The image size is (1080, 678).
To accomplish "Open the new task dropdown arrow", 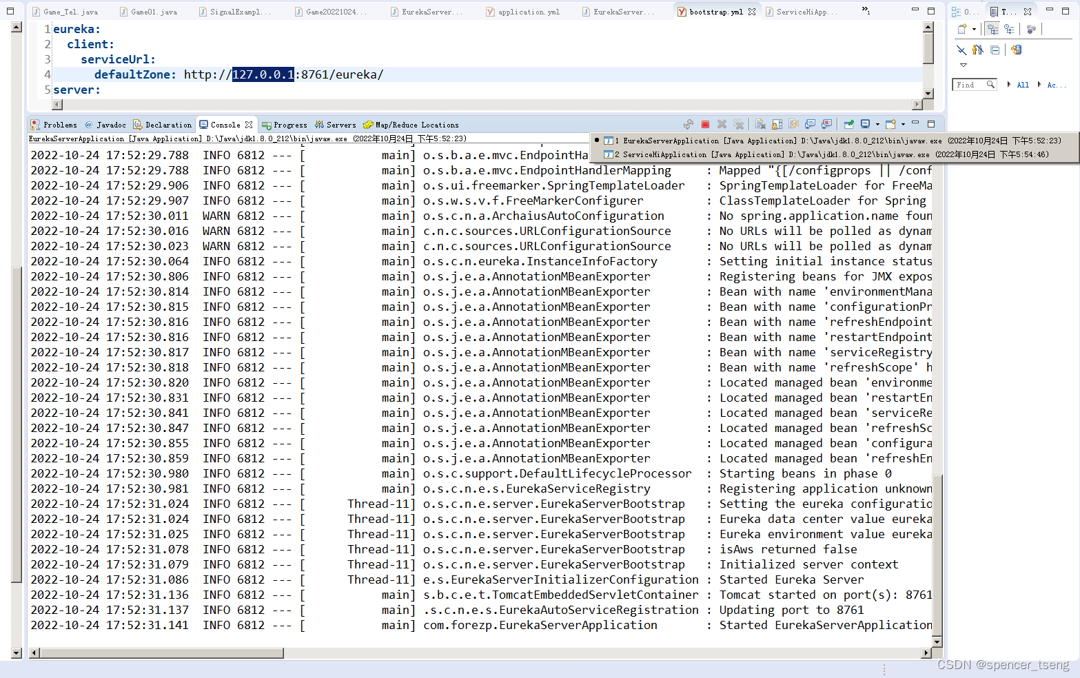I will [x=974, y=29].
